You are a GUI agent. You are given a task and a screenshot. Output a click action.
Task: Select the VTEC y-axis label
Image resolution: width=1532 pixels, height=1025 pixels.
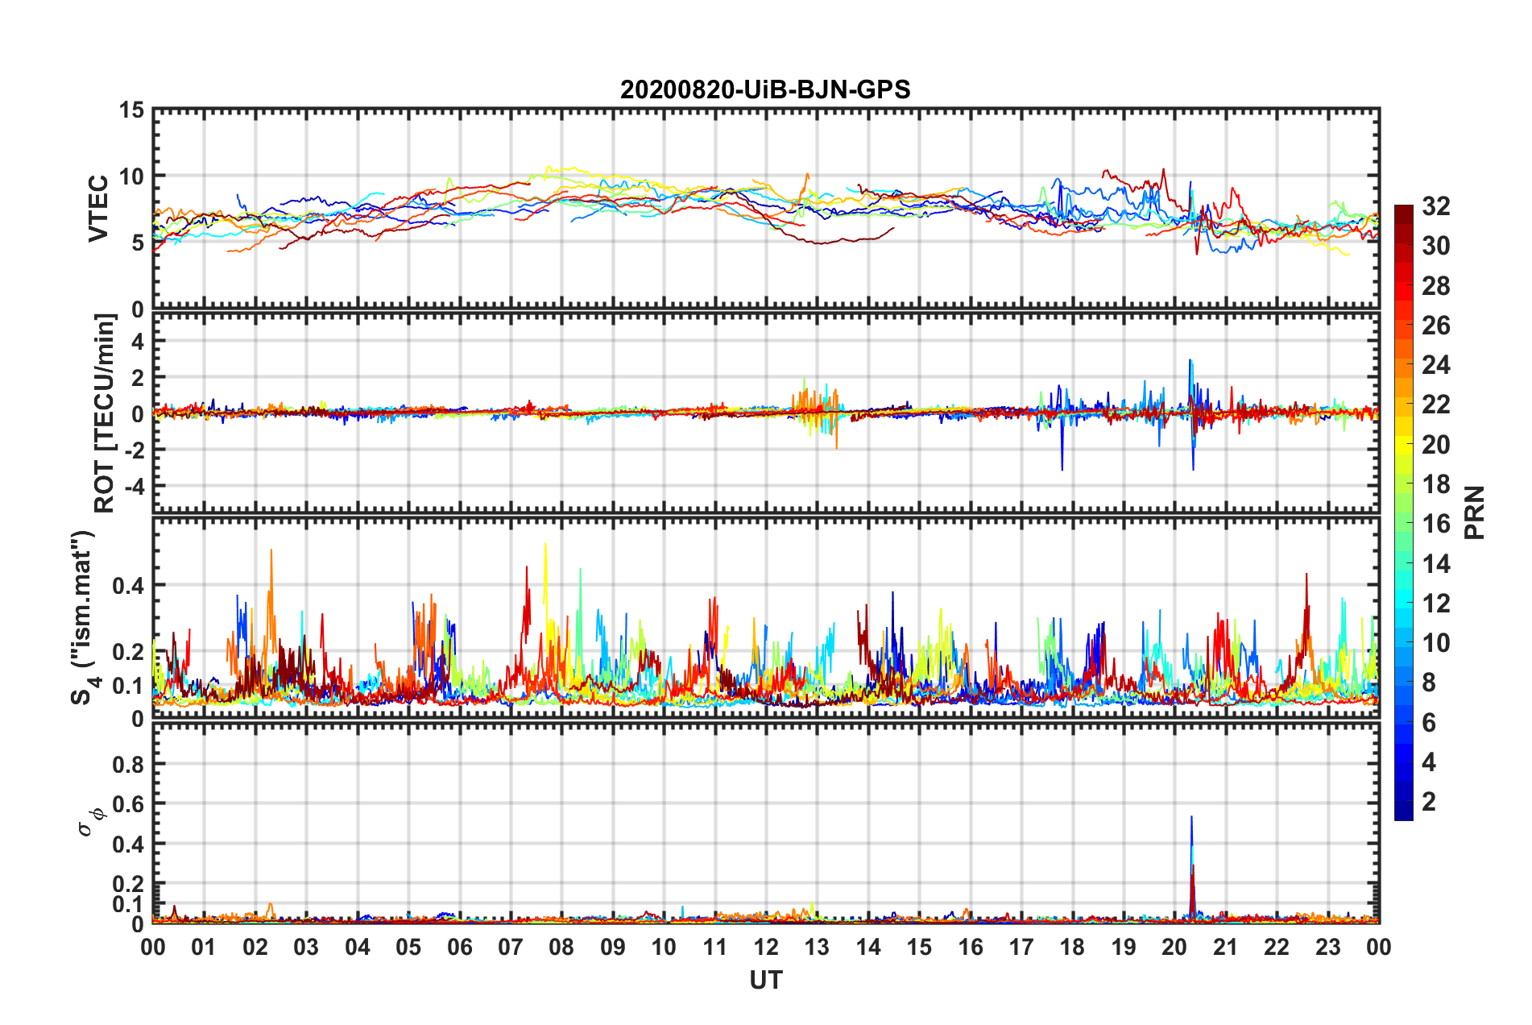tap(98, 208)
